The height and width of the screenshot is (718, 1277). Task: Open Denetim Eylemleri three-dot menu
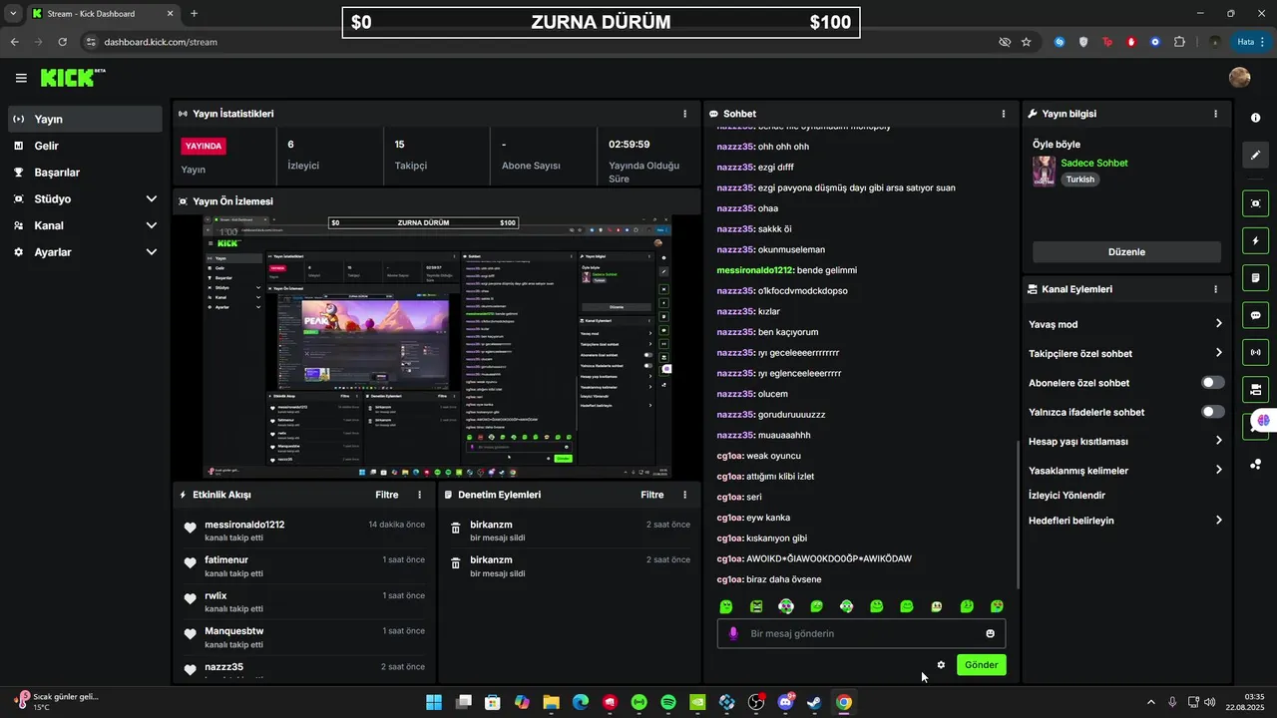point(684,495)
